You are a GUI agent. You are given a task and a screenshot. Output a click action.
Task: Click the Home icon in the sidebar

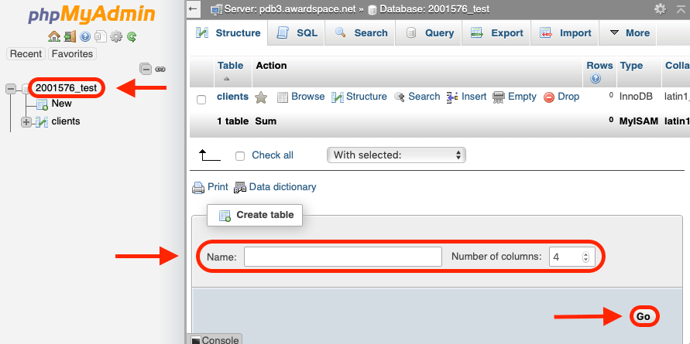pos(53,36)
